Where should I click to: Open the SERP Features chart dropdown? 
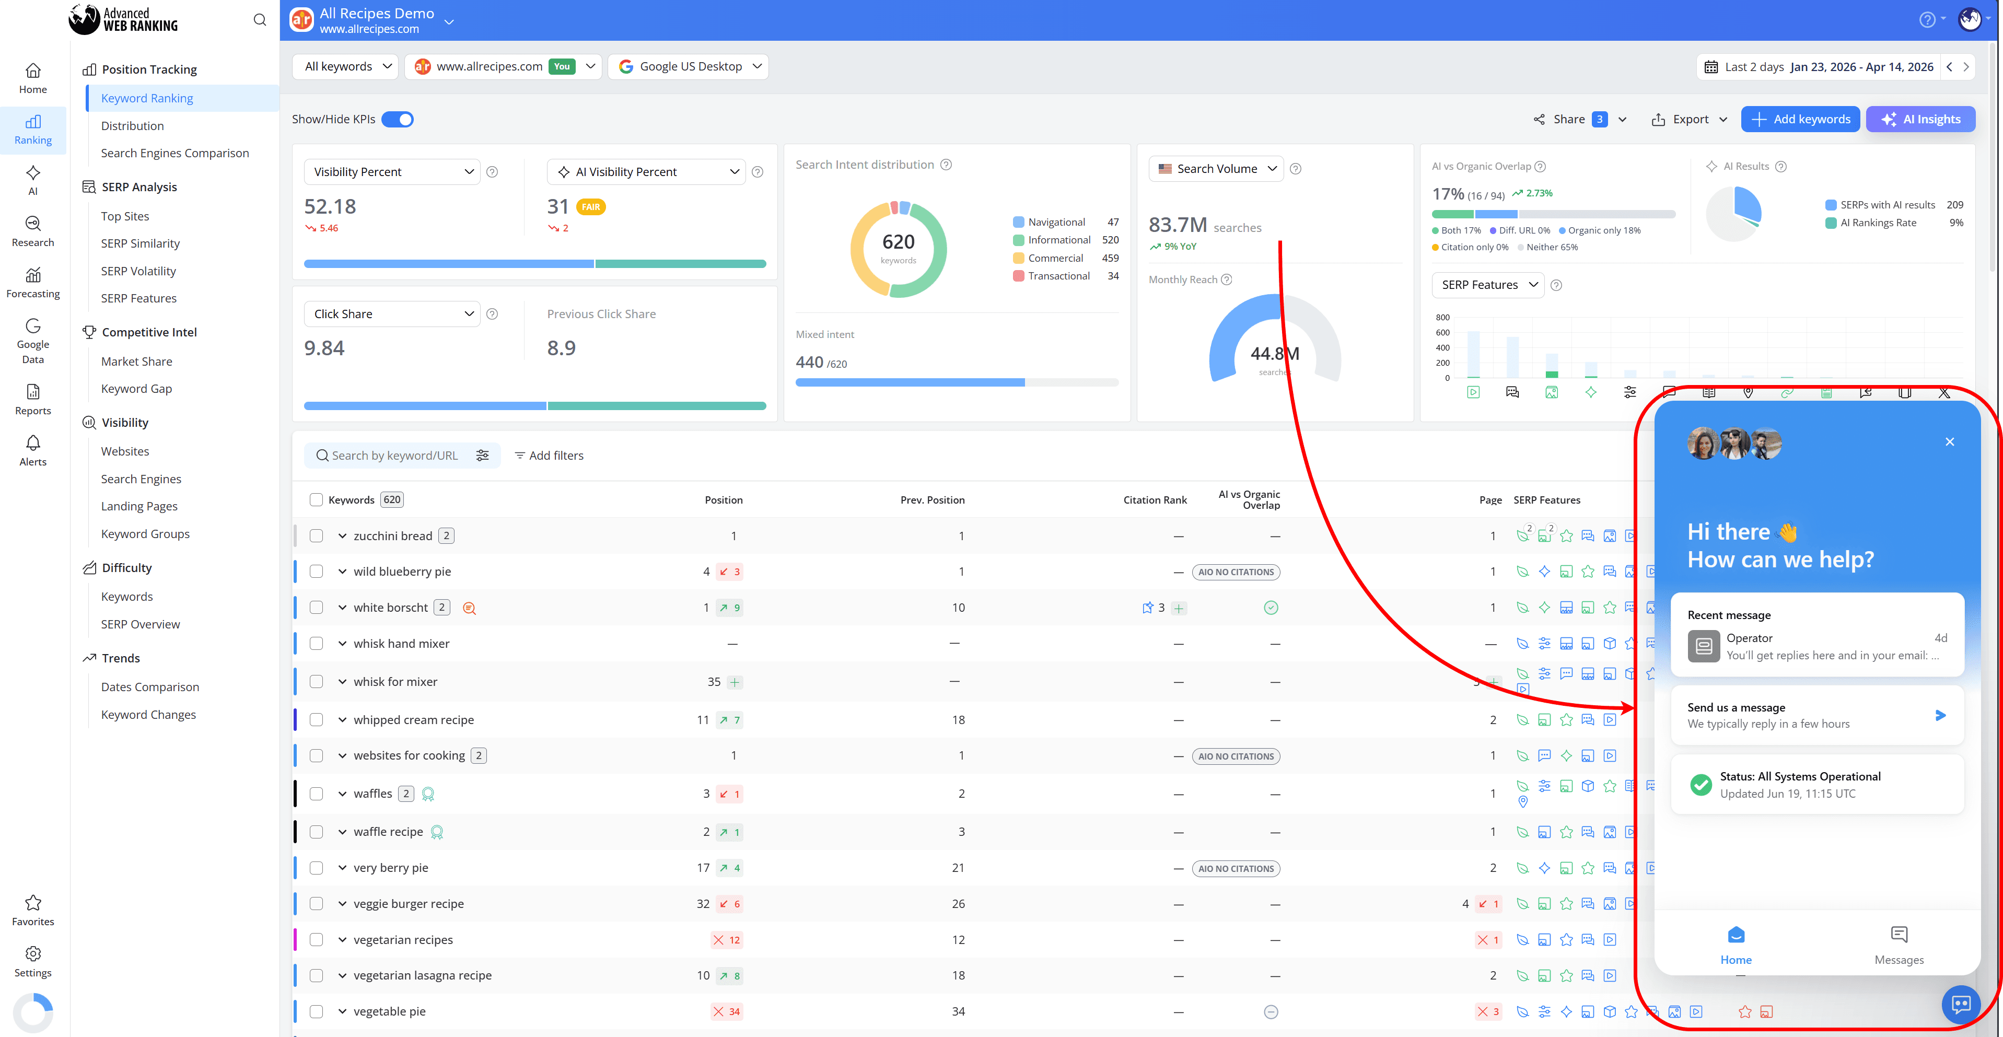tap(1488, 285)
